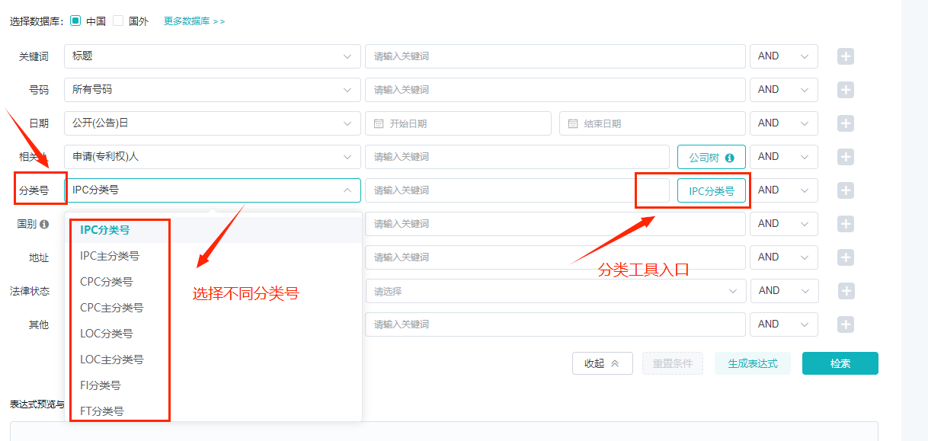Viewport: 928px width, 441px height.
Task: Focus the 相关人 row keyword input
Action: 517,157
